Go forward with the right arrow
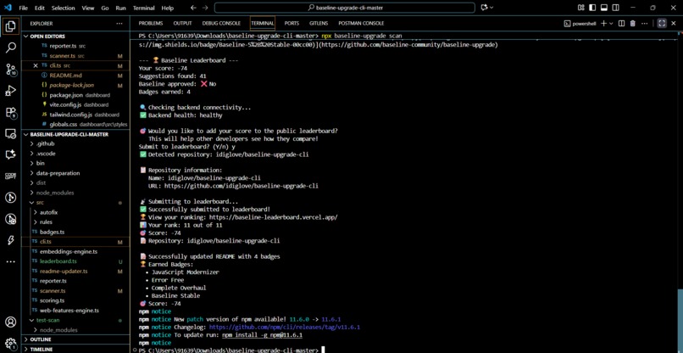 pos(205,8)
